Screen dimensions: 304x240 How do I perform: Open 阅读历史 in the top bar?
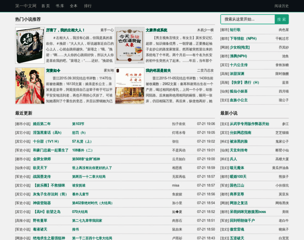click(282, 6)
